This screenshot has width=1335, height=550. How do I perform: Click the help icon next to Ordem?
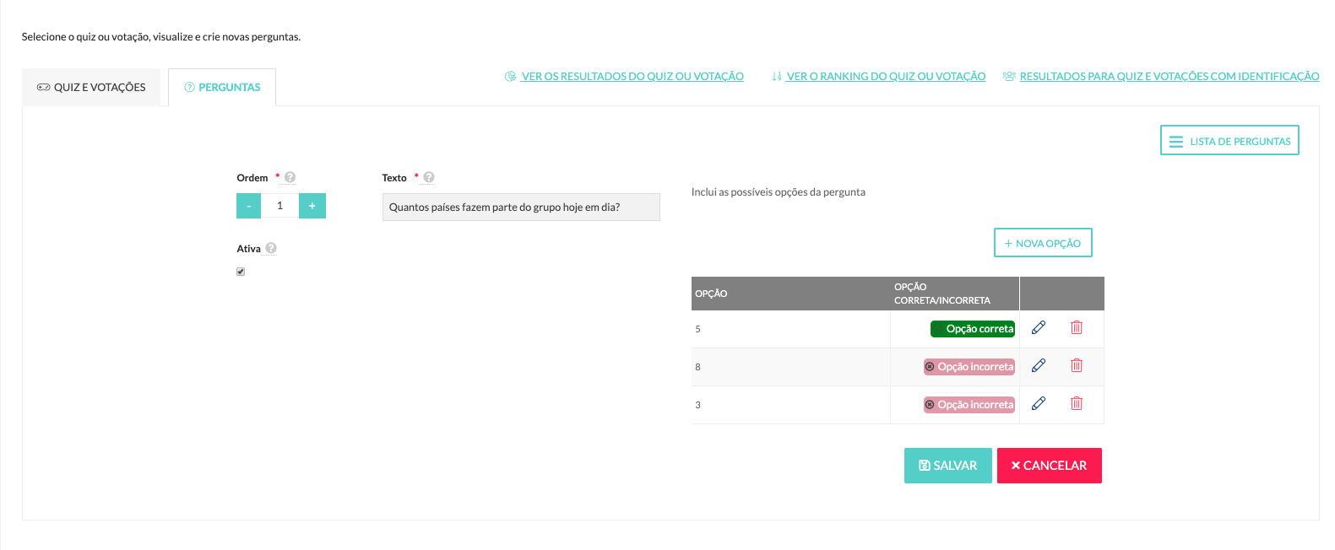[290, 177]
